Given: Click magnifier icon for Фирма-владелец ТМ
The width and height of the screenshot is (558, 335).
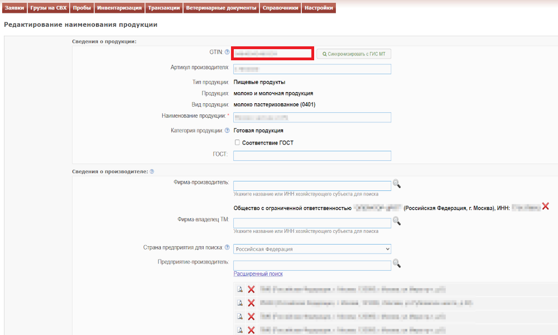Looking at the screenshot, I should coord(396,221).
